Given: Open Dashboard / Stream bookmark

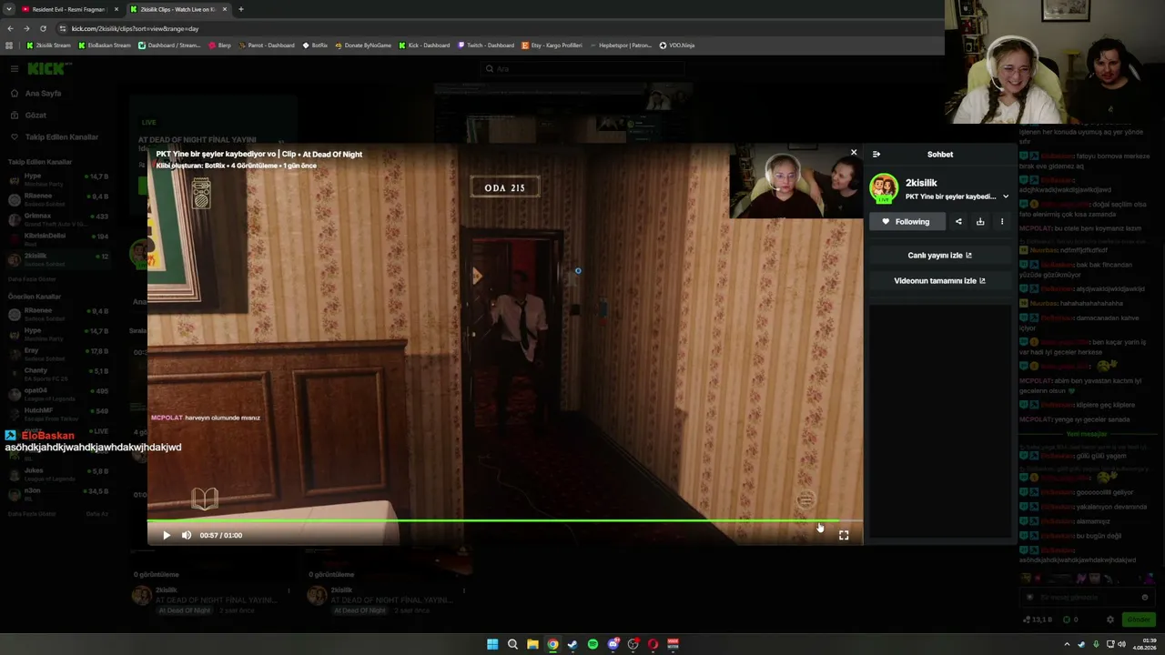Looking at the screenshot, I should (x=169, y=45).
